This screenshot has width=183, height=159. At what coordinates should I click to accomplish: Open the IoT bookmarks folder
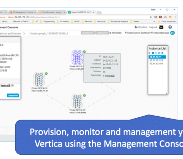pyautogui.click(x=35, y=21)
